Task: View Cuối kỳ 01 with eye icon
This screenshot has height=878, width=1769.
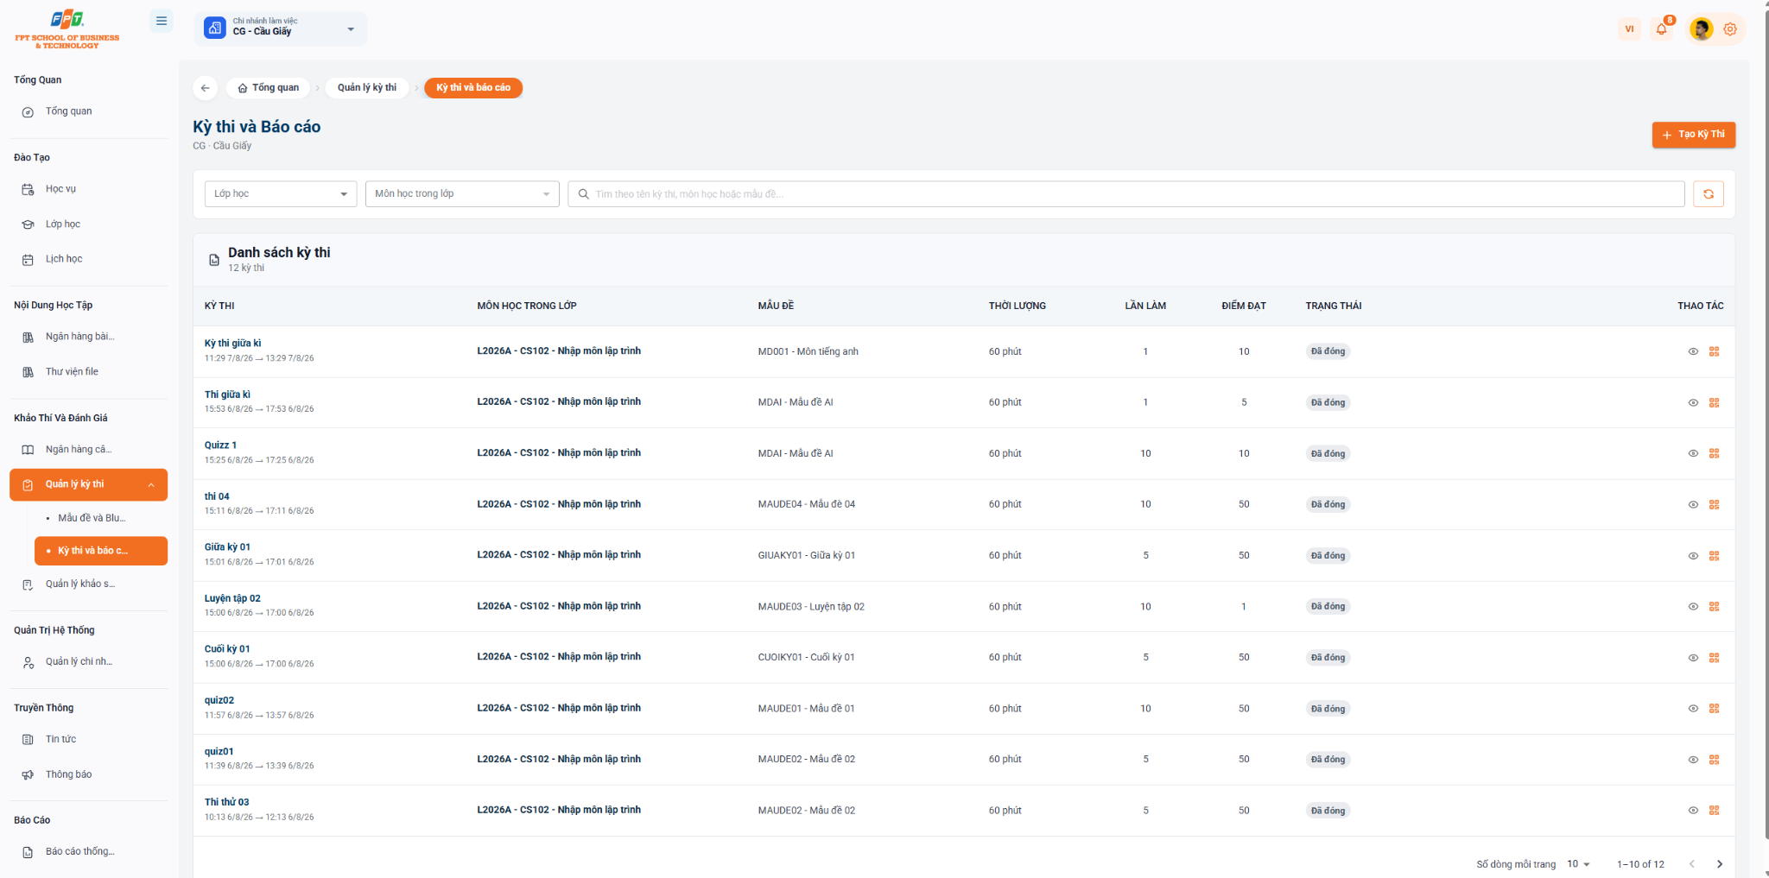Action: pyautogui.click(x=1693, y=657)
